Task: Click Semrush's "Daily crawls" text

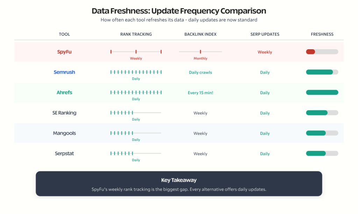Action: click(x=200, y=72)
